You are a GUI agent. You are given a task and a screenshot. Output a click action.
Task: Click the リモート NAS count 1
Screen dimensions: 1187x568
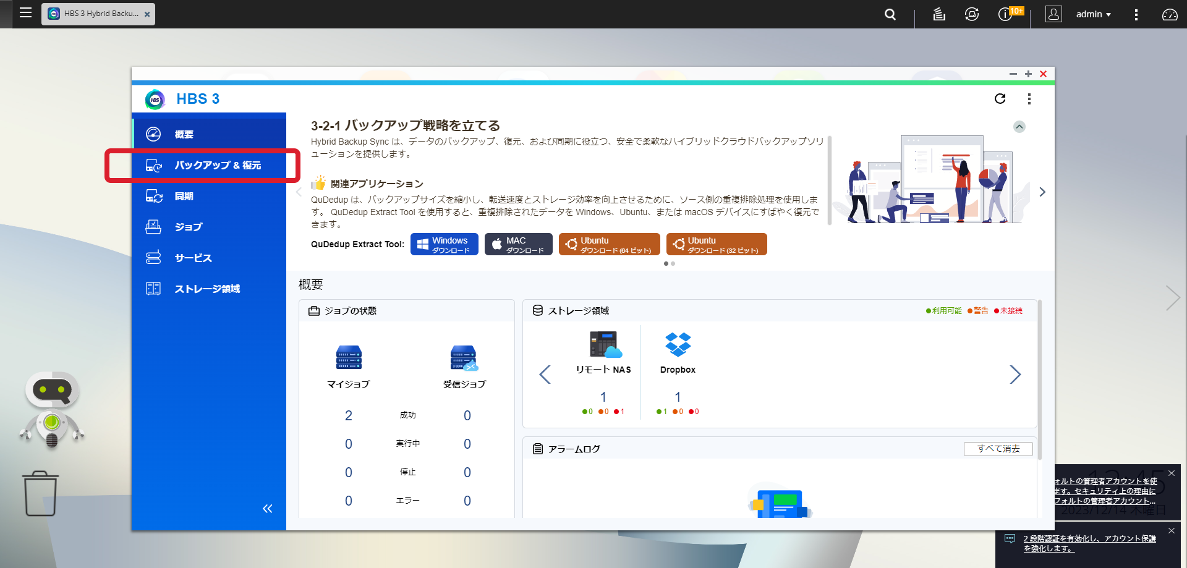pyautogui.click(x=603, y=397)
